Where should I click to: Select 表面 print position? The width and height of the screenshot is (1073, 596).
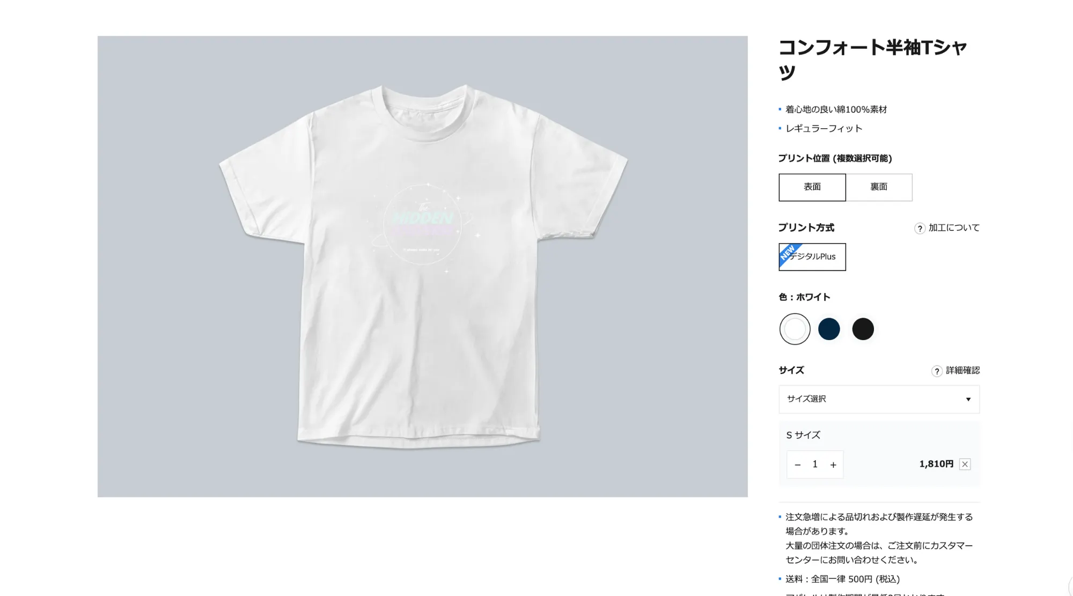tap(812, 187)
